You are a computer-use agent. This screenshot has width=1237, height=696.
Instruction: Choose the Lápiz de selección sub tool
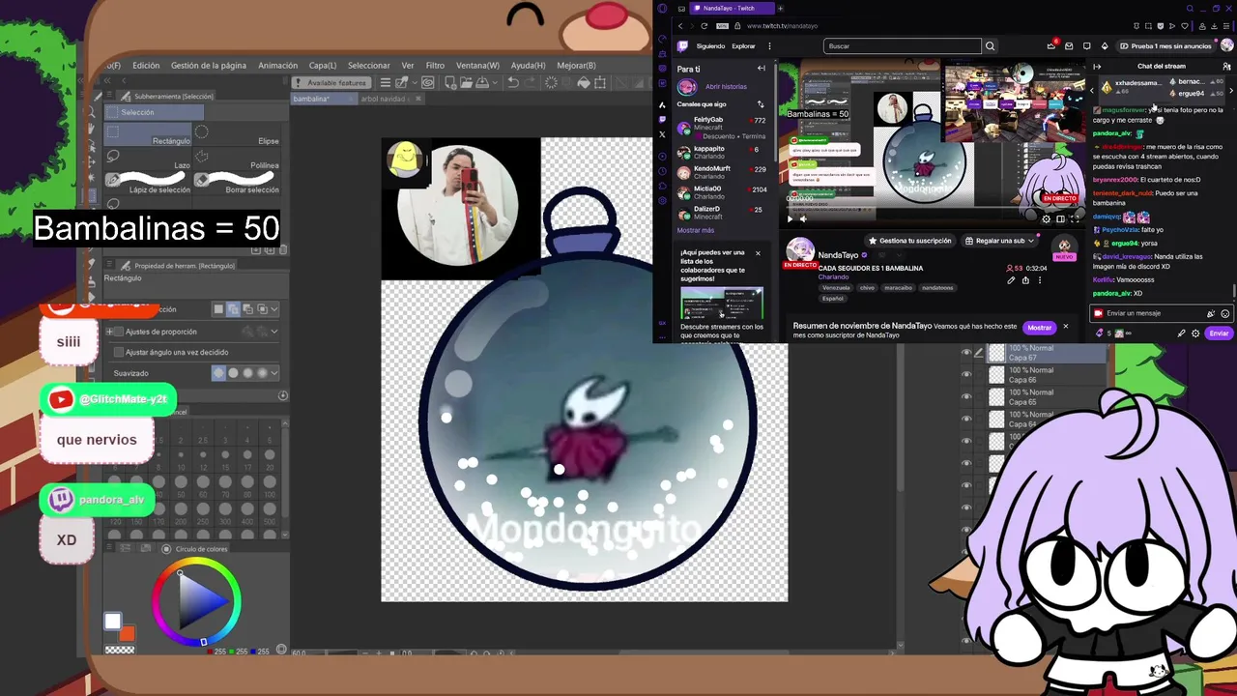coord(147,183)
